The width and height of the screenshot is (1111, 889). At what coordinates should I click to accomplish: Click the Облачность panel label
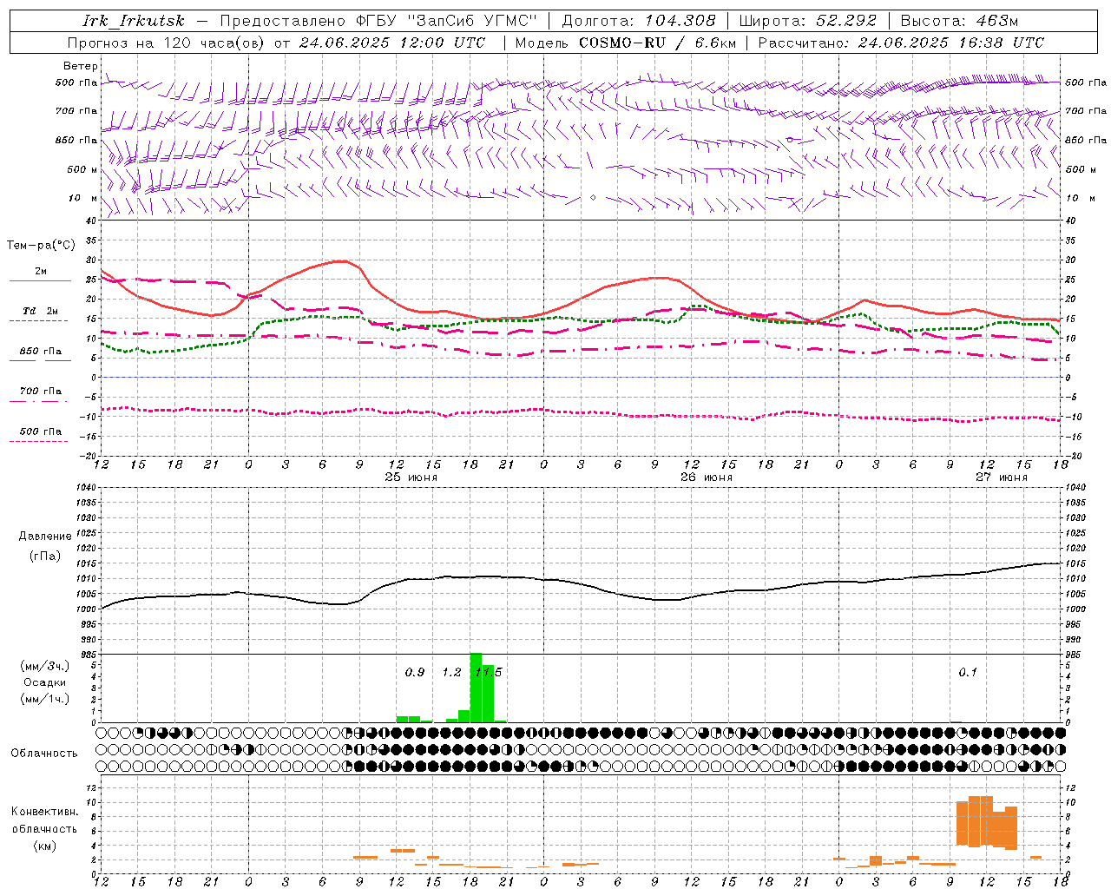pos(44,754)
